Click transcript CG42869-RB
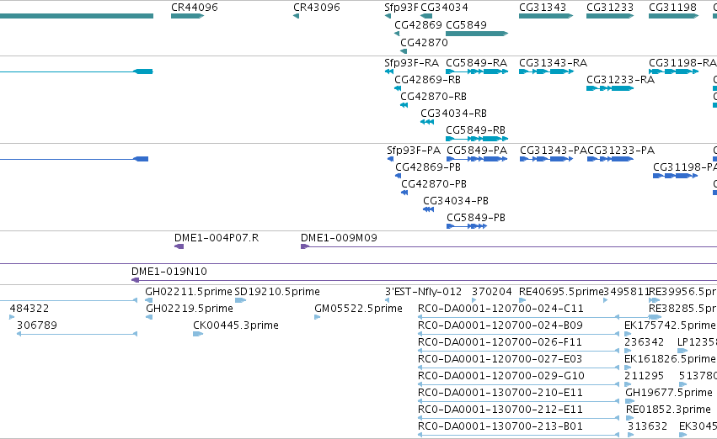717x439 pixels. pos(427,79)
